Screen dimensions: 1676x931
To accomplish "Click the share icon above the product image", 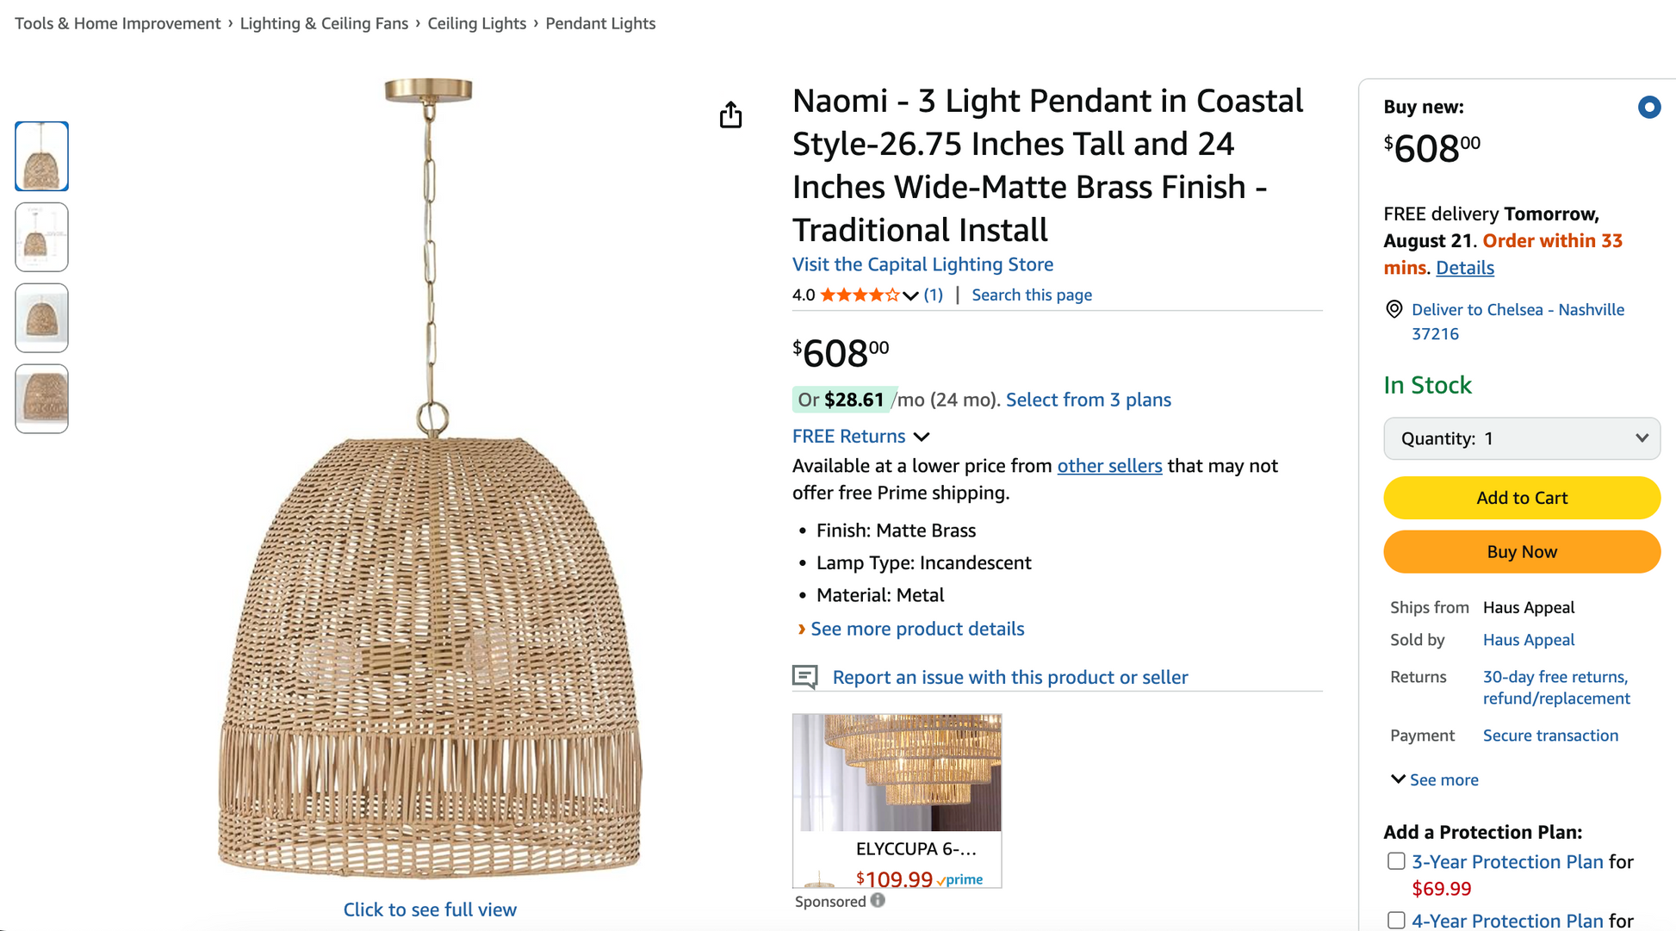I will pos(730,115).
